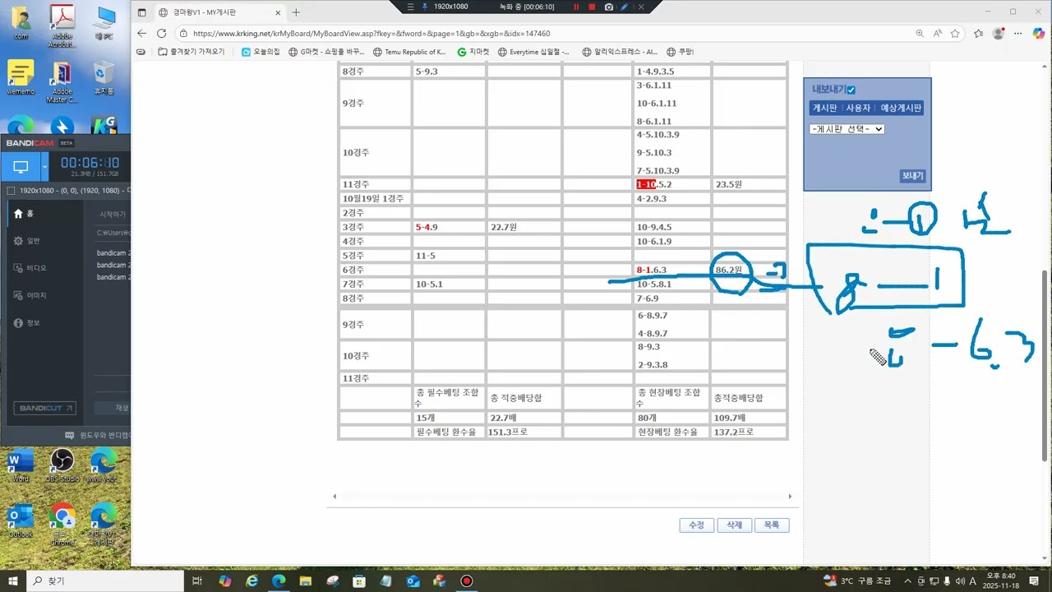Open BANDICUT link button
The image size is (1052, 592).
point(44,408)
